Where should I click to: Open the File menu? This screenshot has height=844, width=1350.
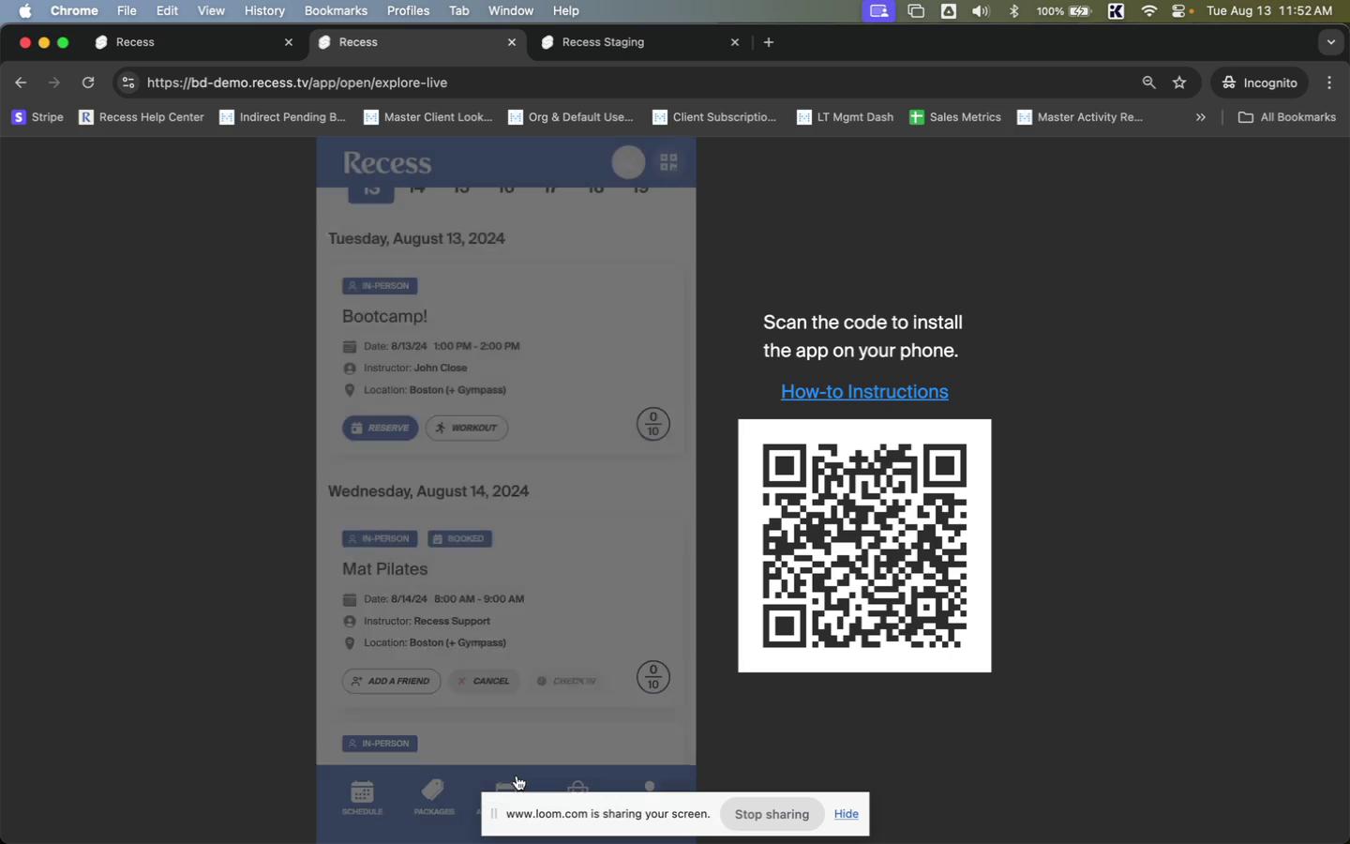coord(127,11)
